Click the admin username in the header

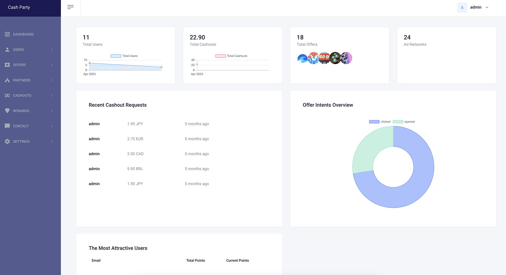click(476, 7)
